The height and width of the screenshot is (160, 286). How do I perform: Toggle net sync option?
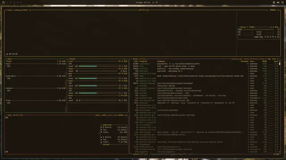[97, 115]
